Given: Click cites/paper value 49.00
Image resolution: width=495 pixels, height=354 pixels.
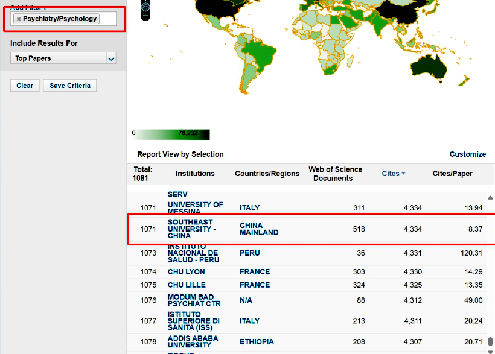Looking at the screenshot, I should coord(473,300).
